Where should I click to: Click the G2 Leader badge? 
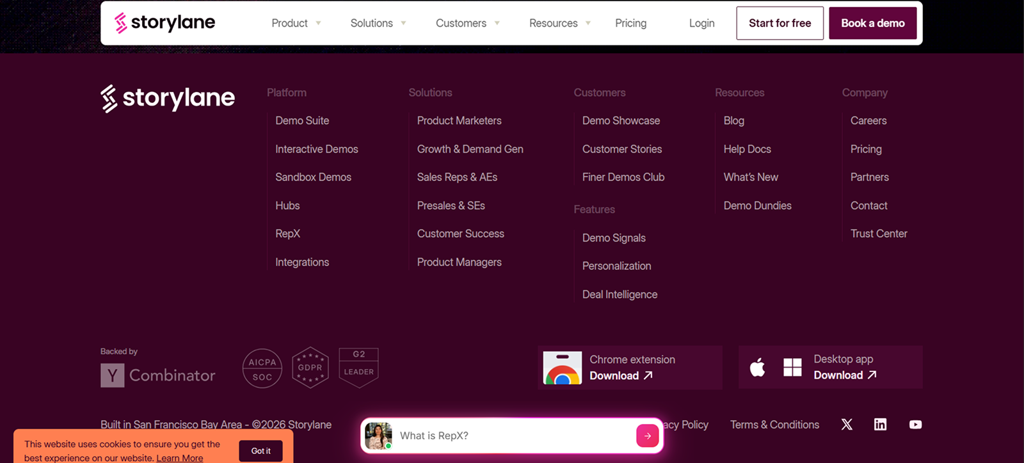coord(358,368)
